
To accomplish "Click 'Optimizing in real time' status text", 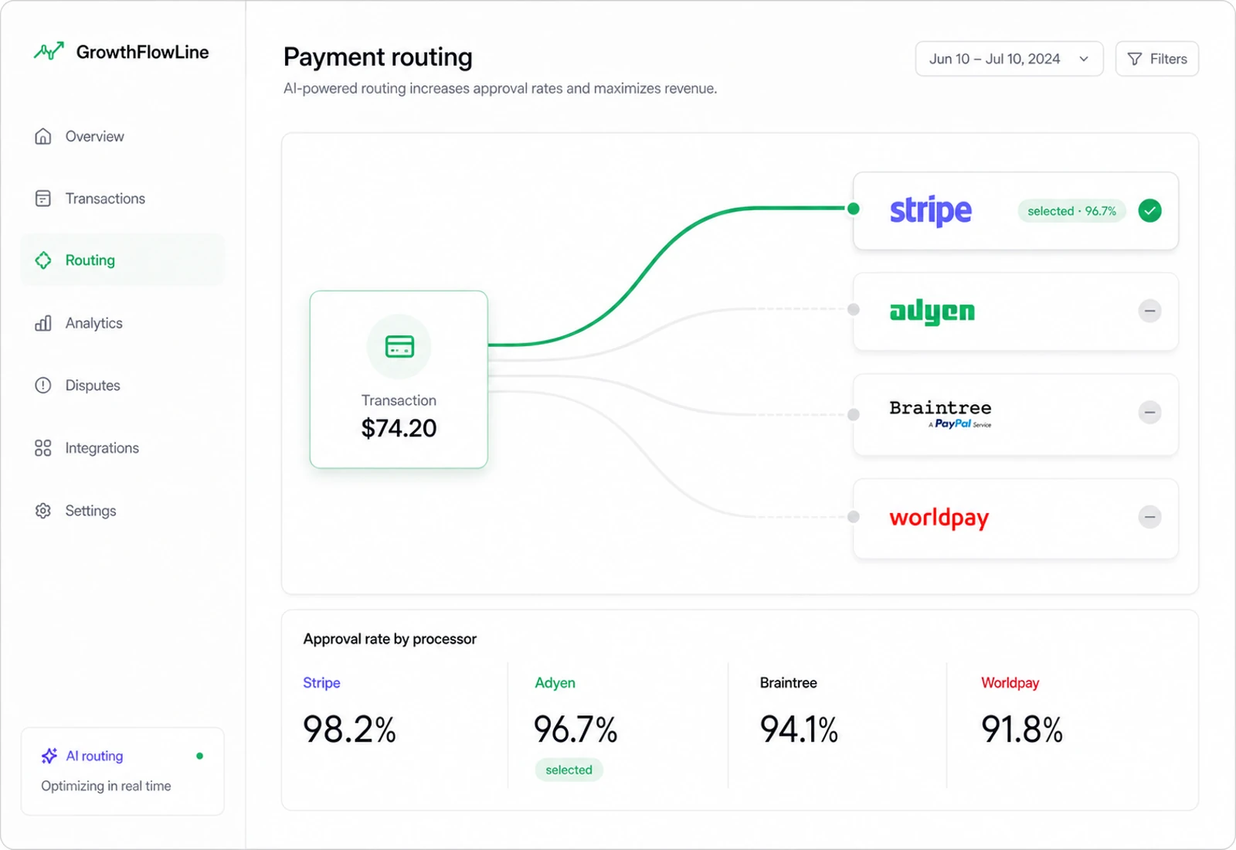I will (106, 786).
